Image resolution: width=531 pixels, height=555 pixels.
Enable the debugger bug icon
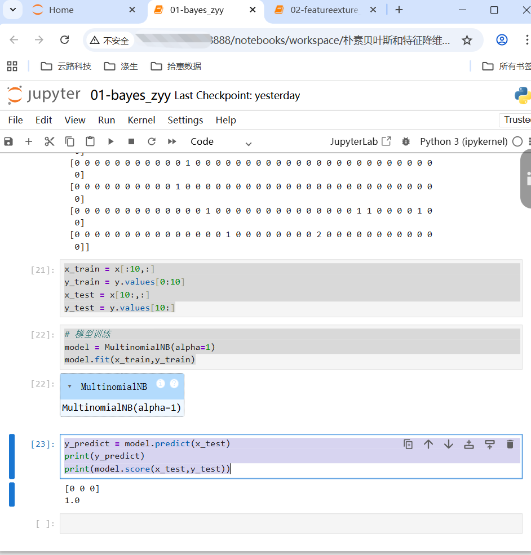405,141
